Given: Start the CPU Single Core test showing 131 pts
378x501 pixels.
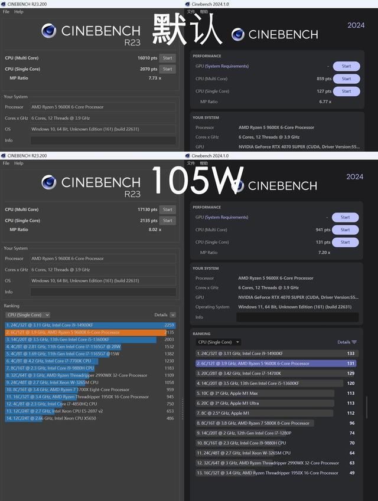Looking at the screenshot, I should click(345, 242).
